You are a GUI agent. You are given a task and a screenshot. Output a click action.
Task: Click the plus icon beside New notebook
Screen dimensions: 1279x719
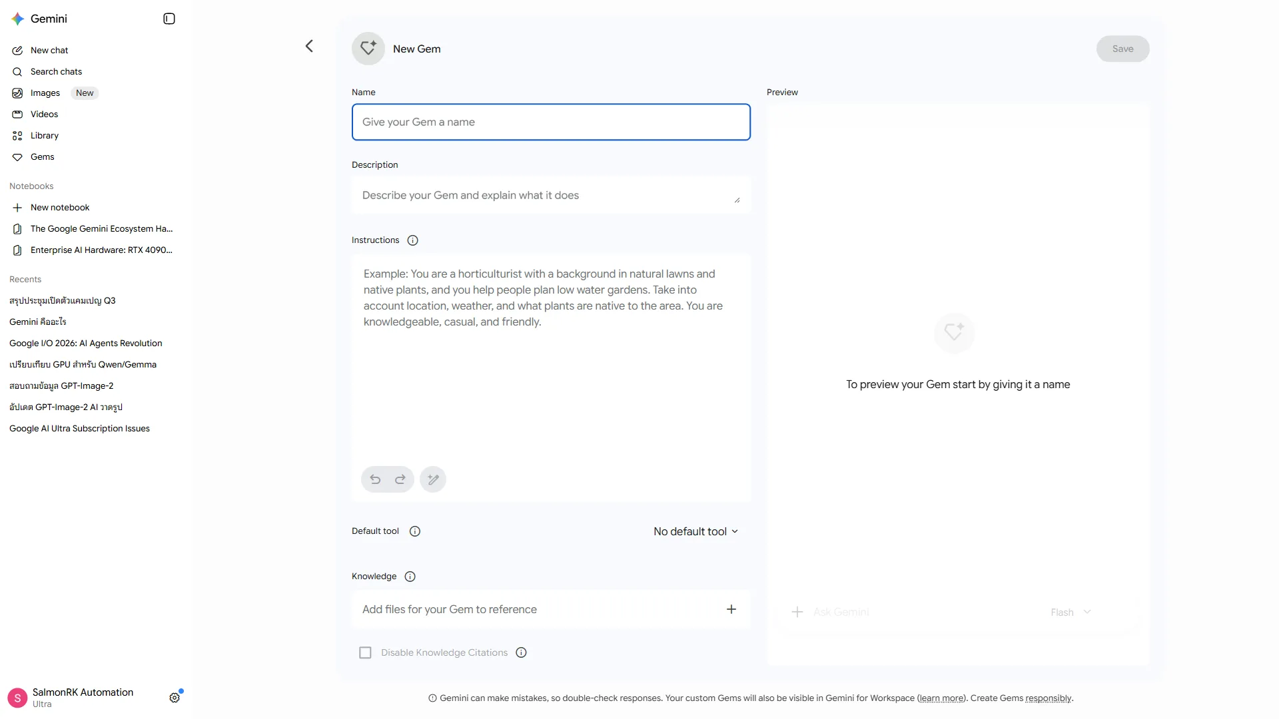coord(17,208)
